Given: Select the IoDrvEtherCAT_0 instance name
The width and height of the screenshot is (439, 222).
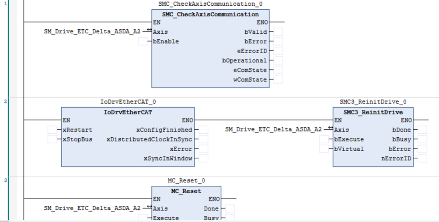Looking at the screenshot, I should point(128,102).
